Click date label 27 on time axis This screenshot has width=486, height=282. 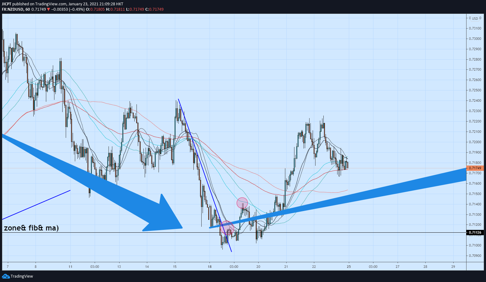pyautogui.click(x=398, y=267)
